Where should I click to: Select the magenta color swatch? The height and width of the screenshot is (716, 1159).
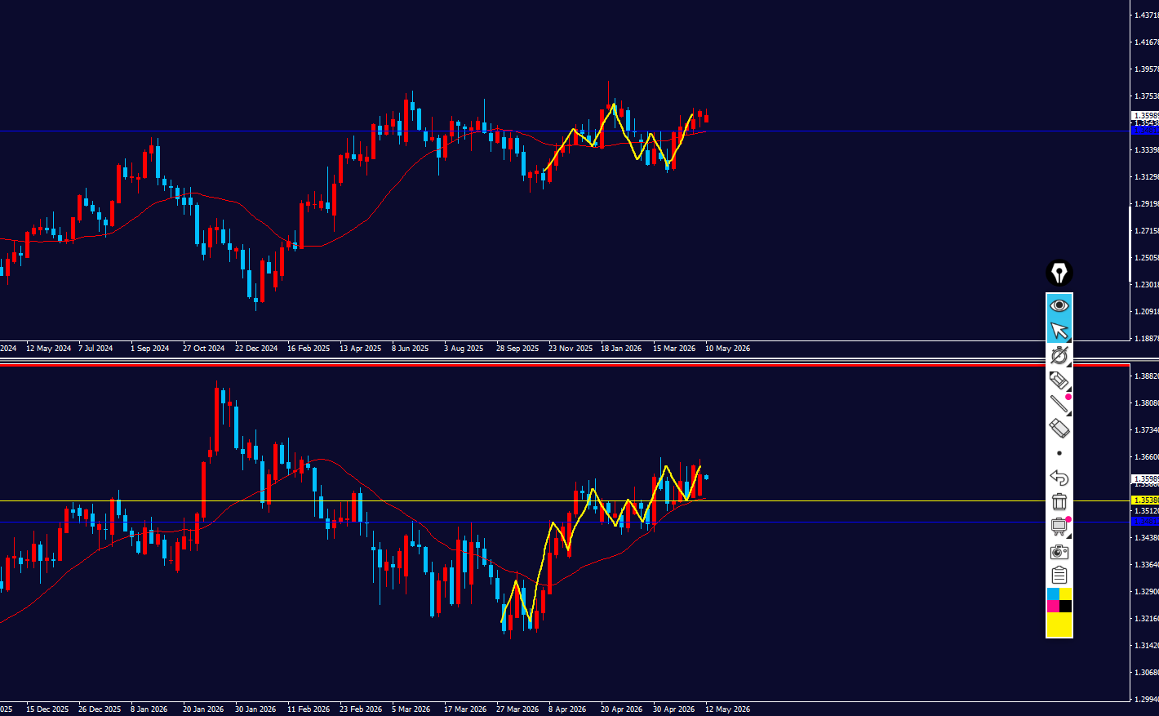pyautogui.click(x=1053, y=606)
